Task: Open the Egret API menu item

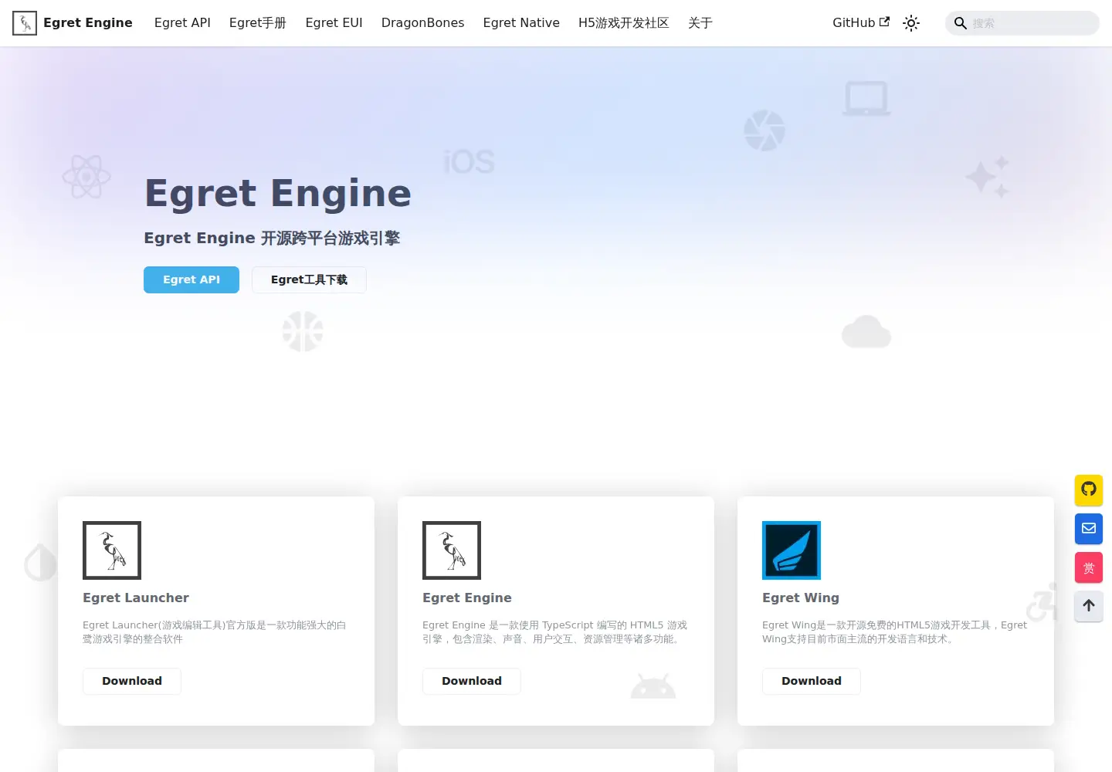Action: [x=182, y=23]
